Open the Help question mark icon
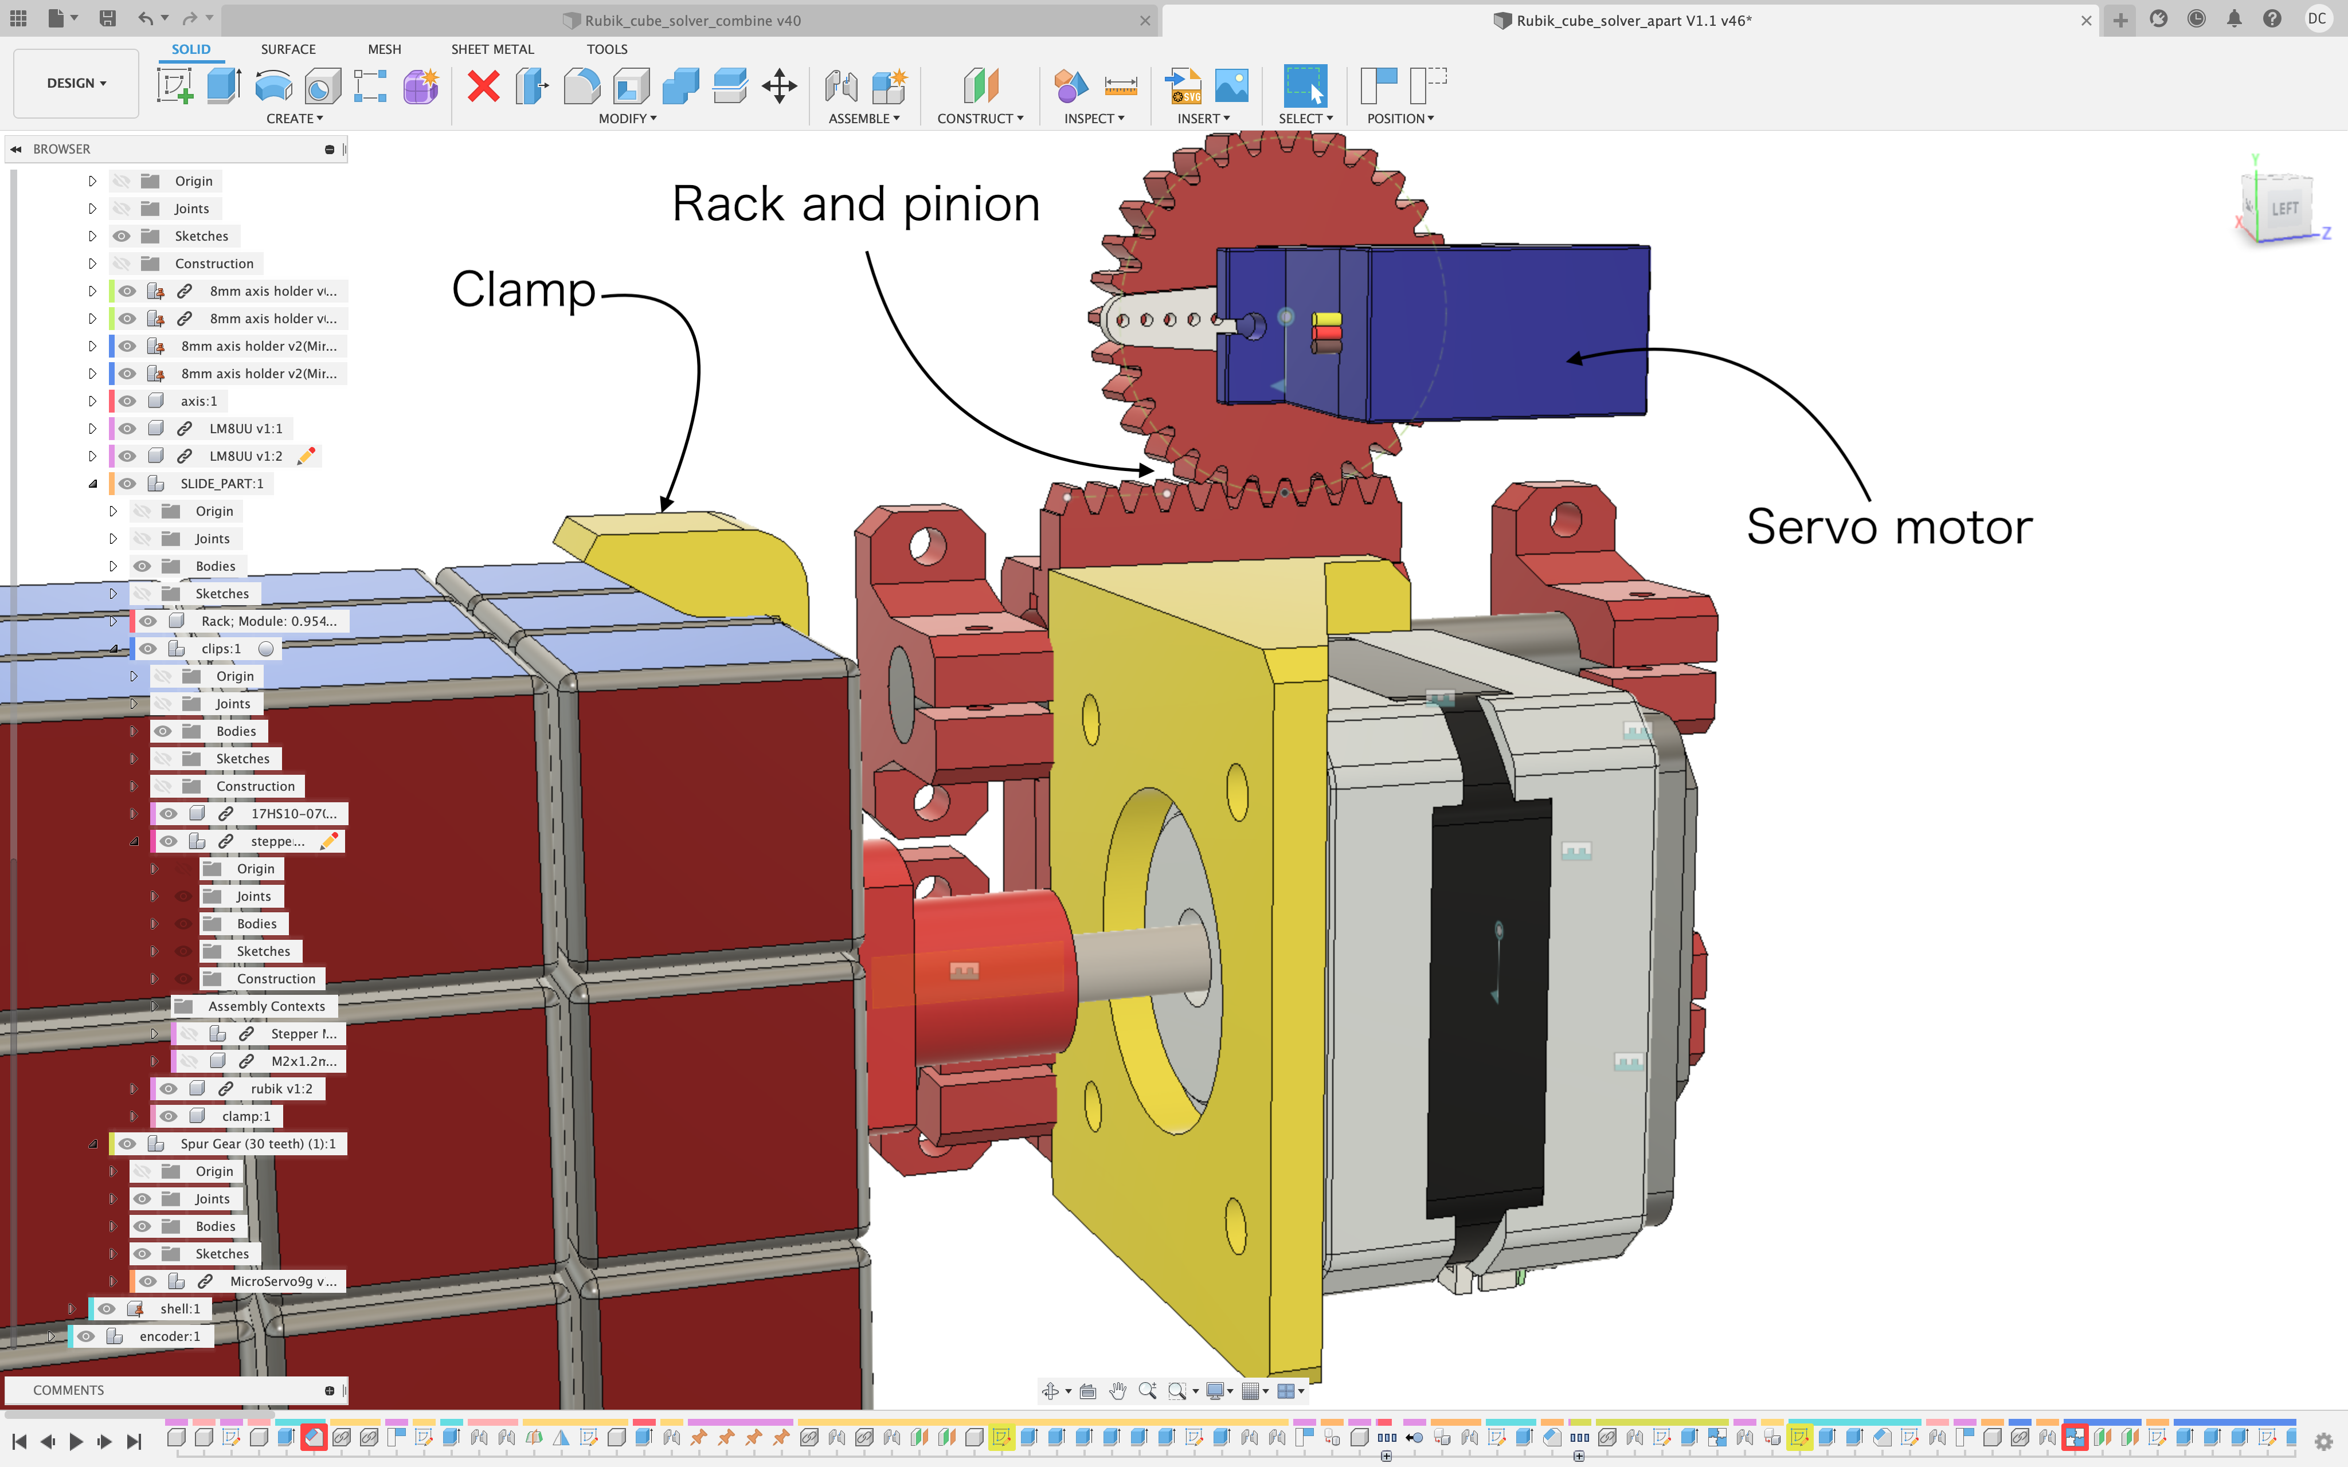Image resolution: width=2348 pixels, height=1467 pixels. click(2272, 18)
